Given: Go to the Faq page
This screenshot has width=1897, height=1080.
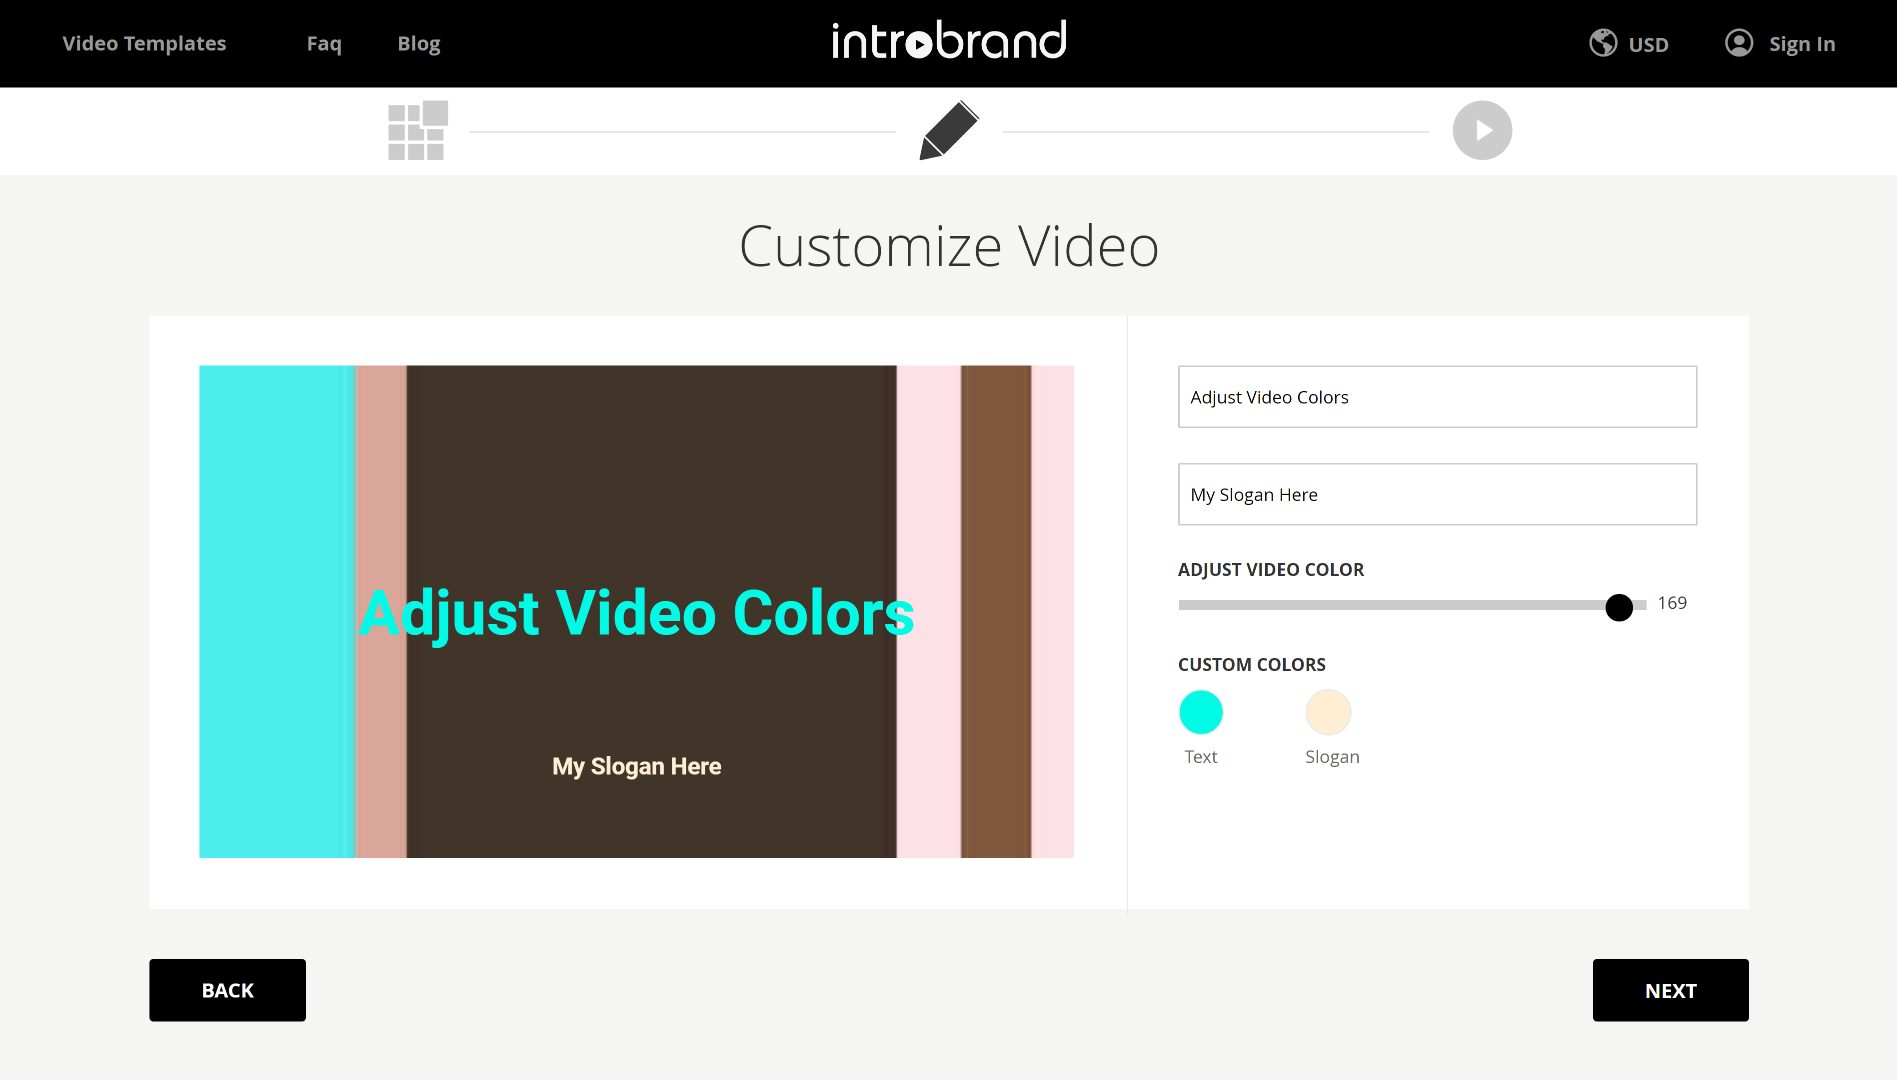Looking at the screenshot, I should tap(324, 44).
